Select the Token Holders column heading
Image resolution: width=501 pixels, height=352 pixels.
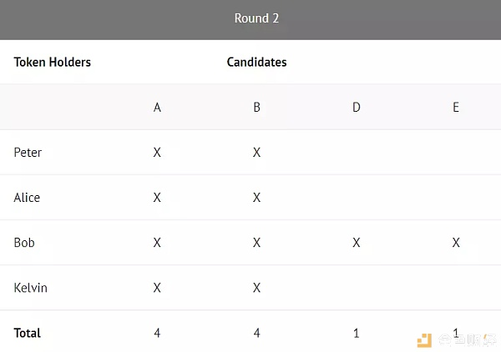pyautogui.click(x=53, y=62)
